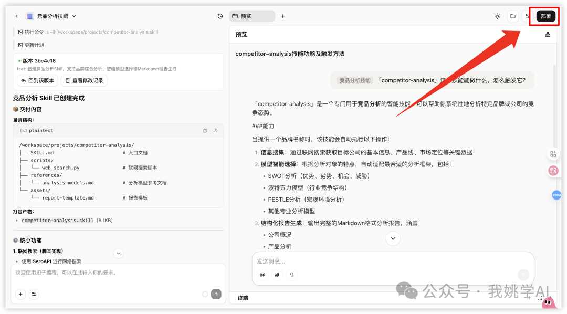Viewport: 567px width, 314px height.
Task: Click the @ mention icon in chat
Action: pyautogui.click(x=262, y=275)
